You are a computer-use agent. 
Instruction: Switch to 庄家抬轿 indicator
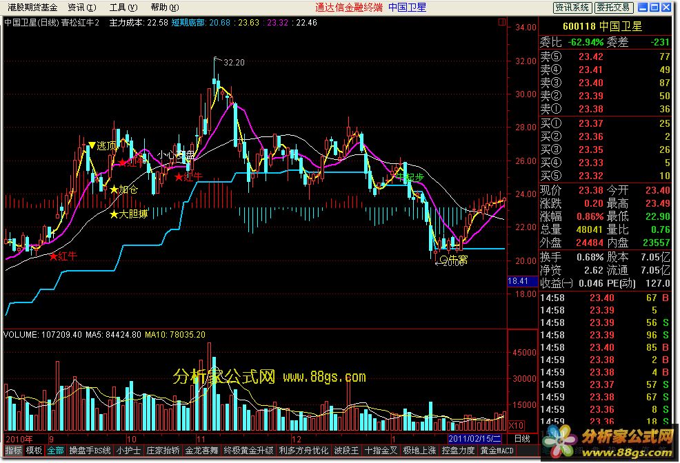click(163, 451)
